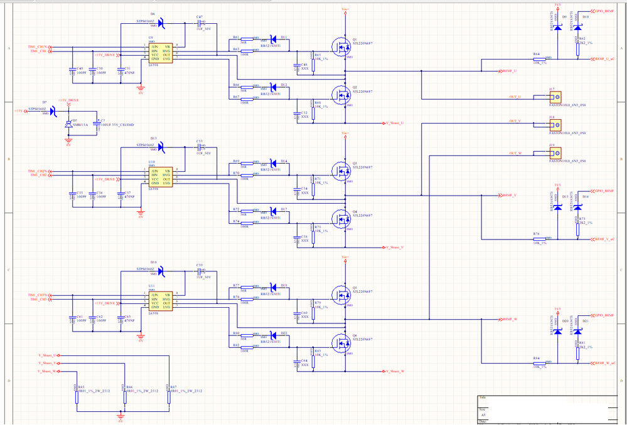The image size is (627, 425).
Task: Click the V_Shunt_U port beside Q2
Action: pos(394,123)
